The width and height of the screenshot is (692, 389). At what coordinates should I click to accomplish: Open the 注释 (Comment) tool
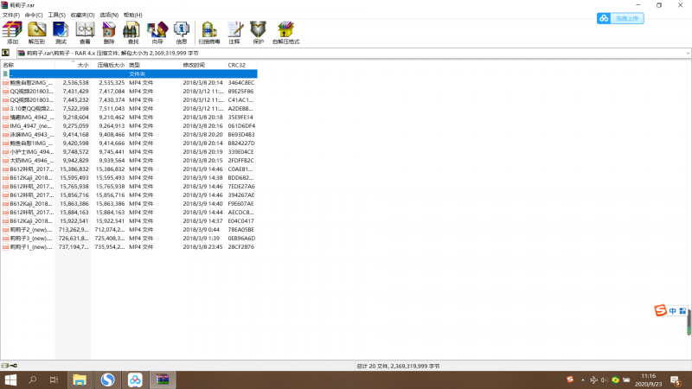(234, 33)
